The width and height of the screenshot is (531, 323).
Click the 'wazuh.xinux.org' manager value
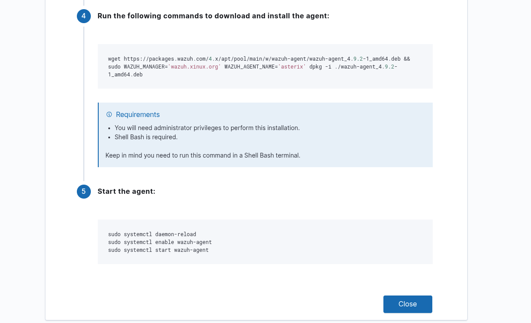194,67
